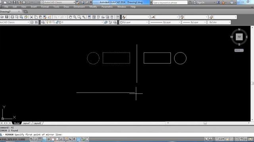Open the DesignCenter icon

click(94, 17)
